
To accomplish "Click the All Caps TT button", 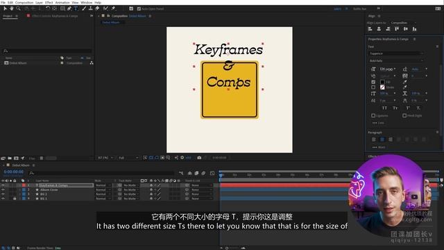I will 384,108.
